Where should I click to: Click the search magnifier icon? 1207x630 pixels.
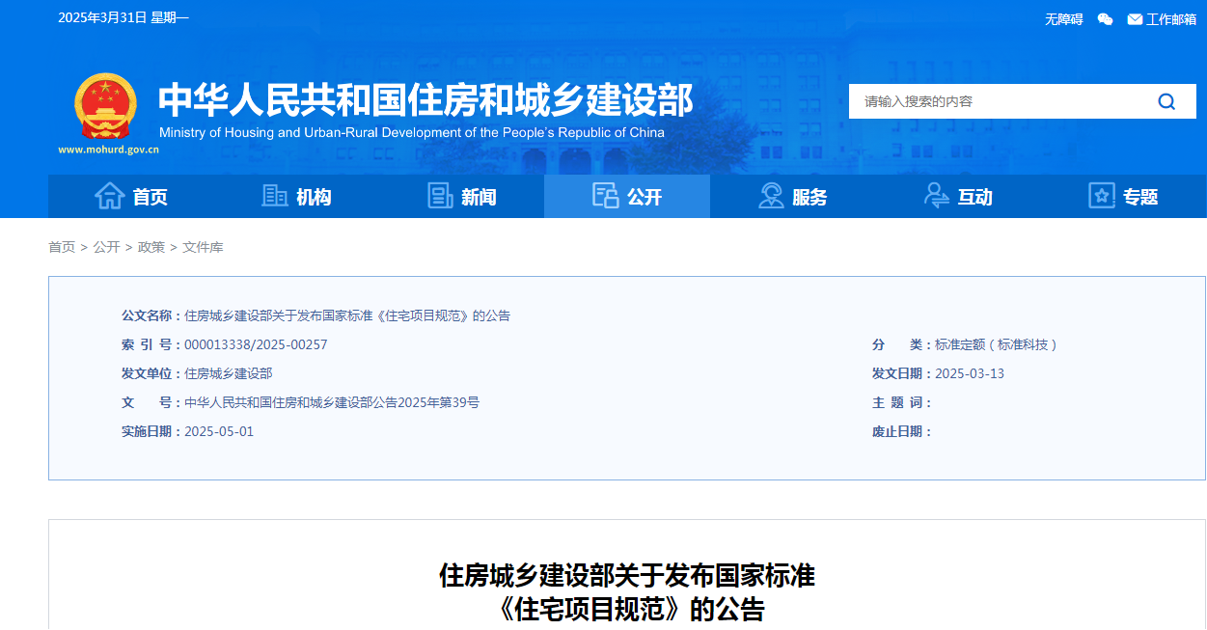click(1166, 101)
